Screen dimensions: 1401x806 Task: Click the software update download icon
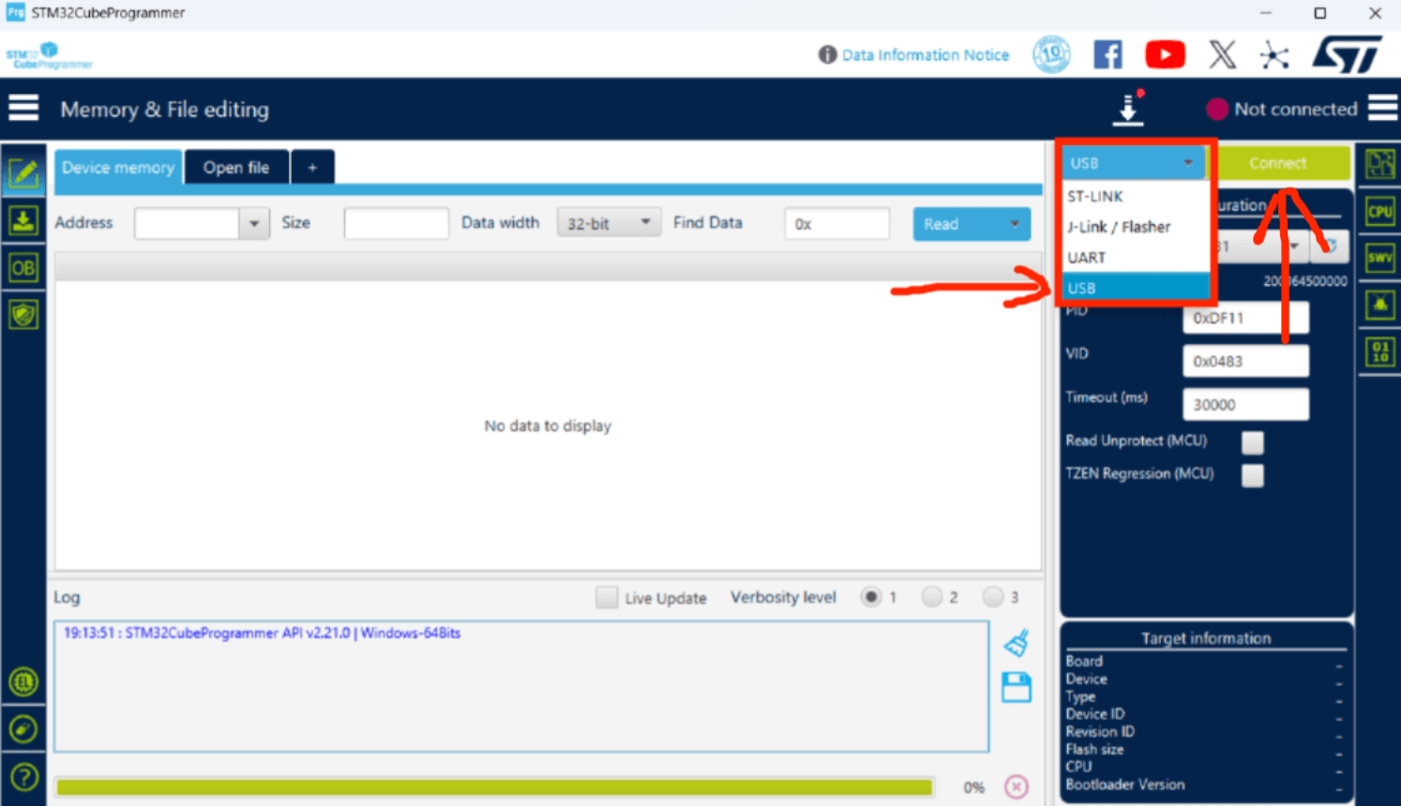1128,109
